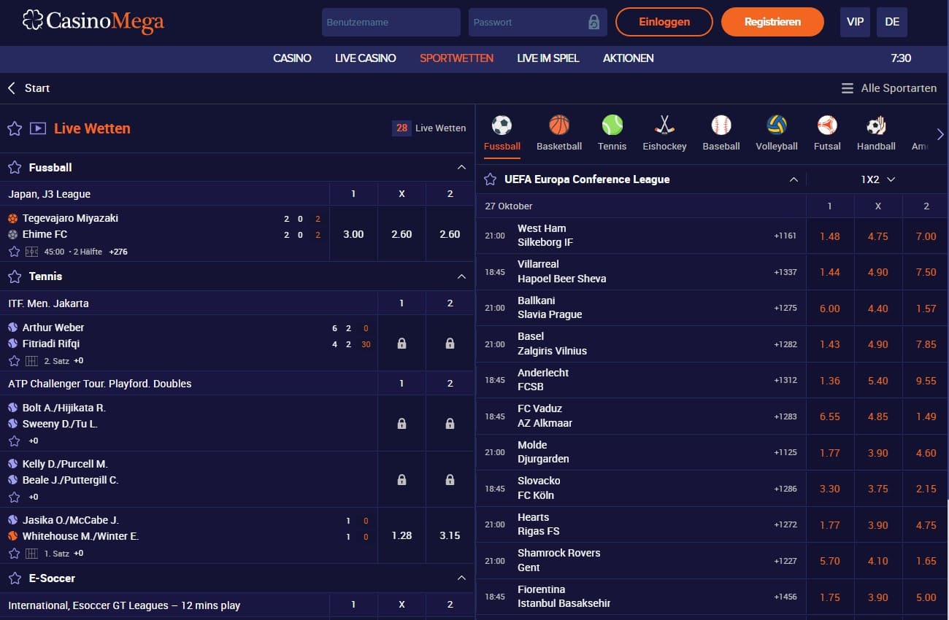Image resolution: width=949 pixels, height=620 pixels.
Task: Select the Volleyball sport icon
Action: click(777, 125)
